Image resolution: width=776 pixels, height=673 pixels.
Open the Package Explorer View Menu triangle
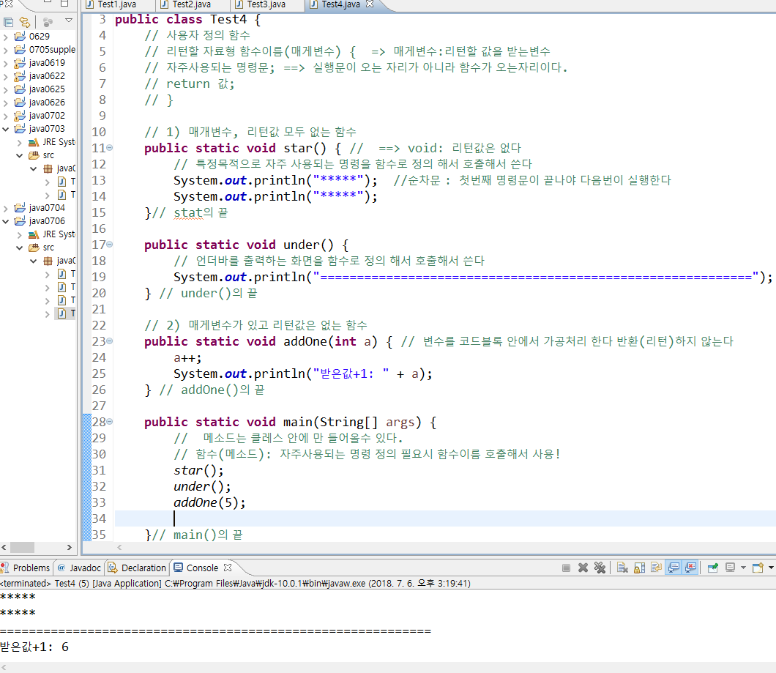click(x=69, y=21)
